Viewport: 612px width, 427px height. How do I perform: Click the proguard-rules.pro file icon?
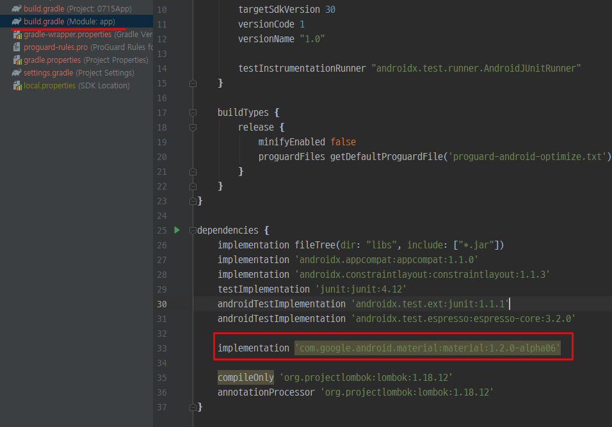[x=17, y=47]
